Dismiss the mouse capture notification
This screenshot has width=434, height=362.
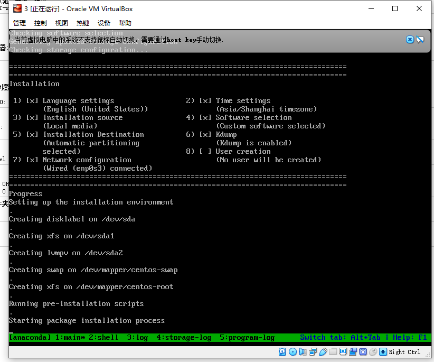coord(410,40)
